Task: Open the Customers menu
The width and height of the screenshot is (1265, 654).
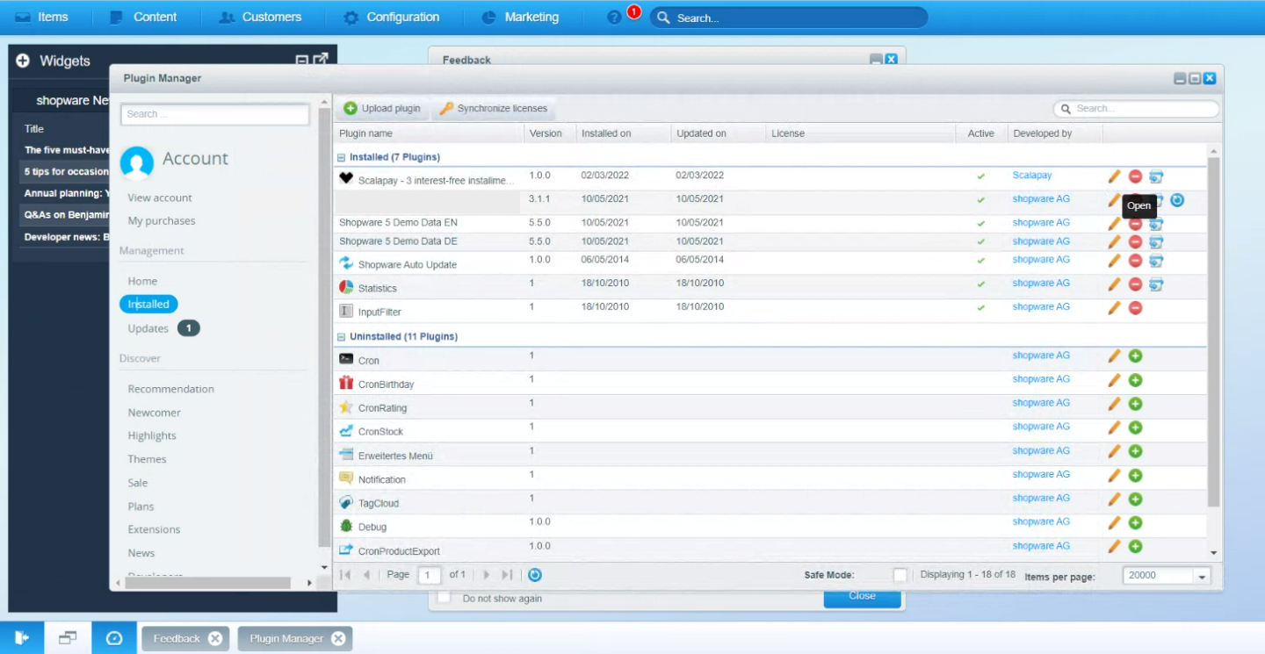Action: tap(260, 18)
